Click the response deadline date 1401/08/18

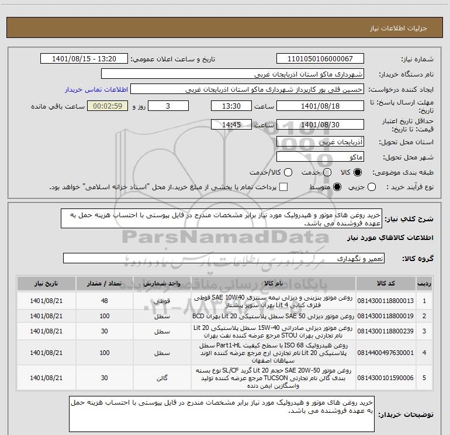coord(320,106)
